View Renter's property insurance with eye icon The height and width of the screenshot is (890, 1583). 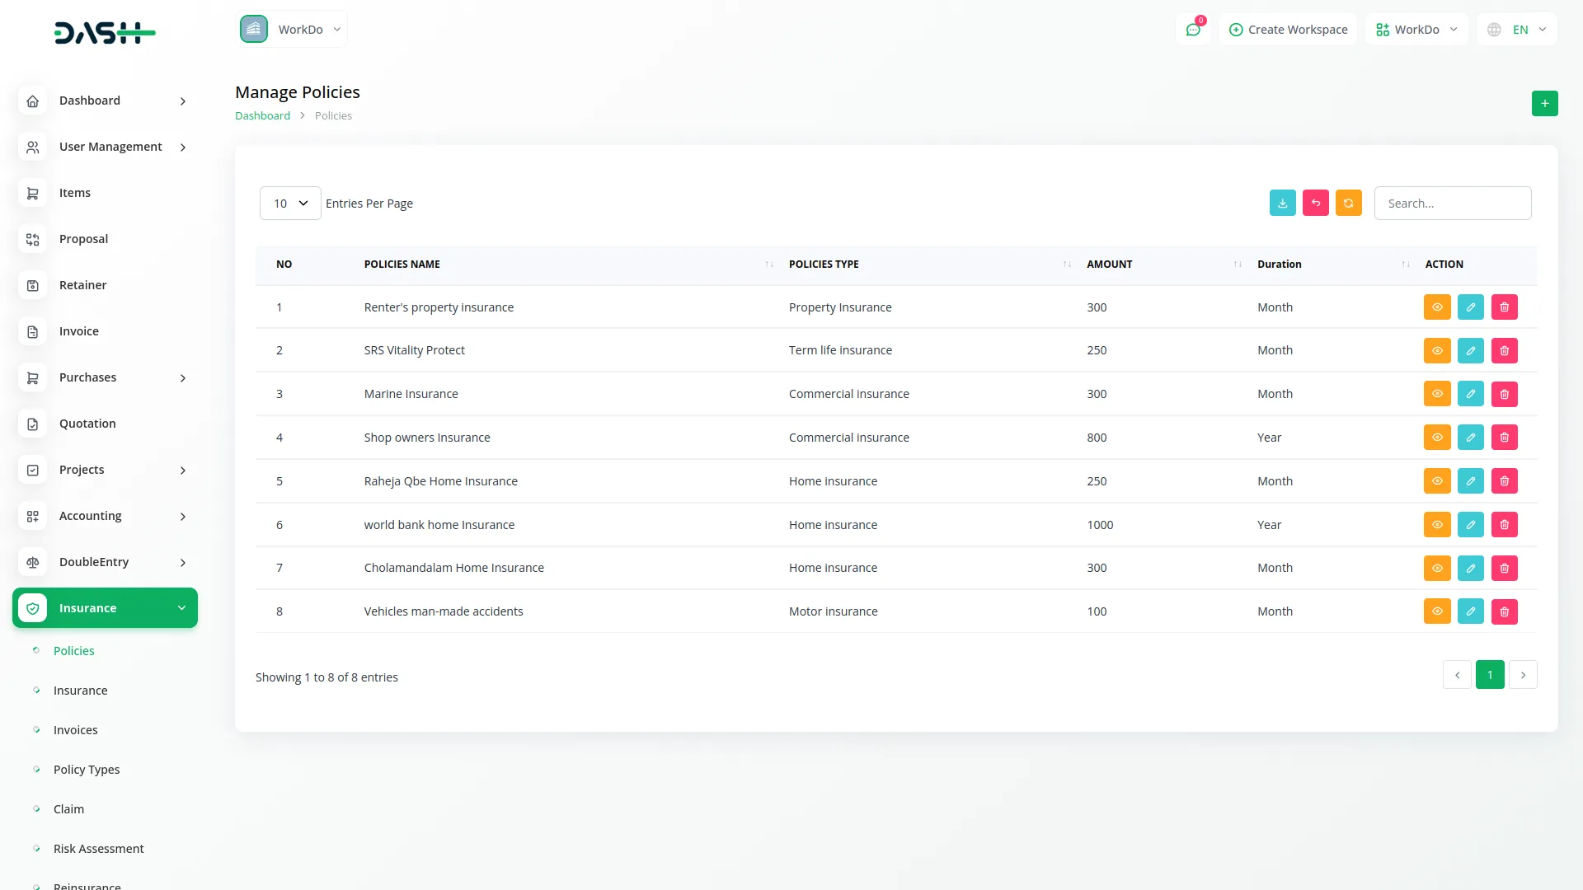click(x=1437, y=307)
